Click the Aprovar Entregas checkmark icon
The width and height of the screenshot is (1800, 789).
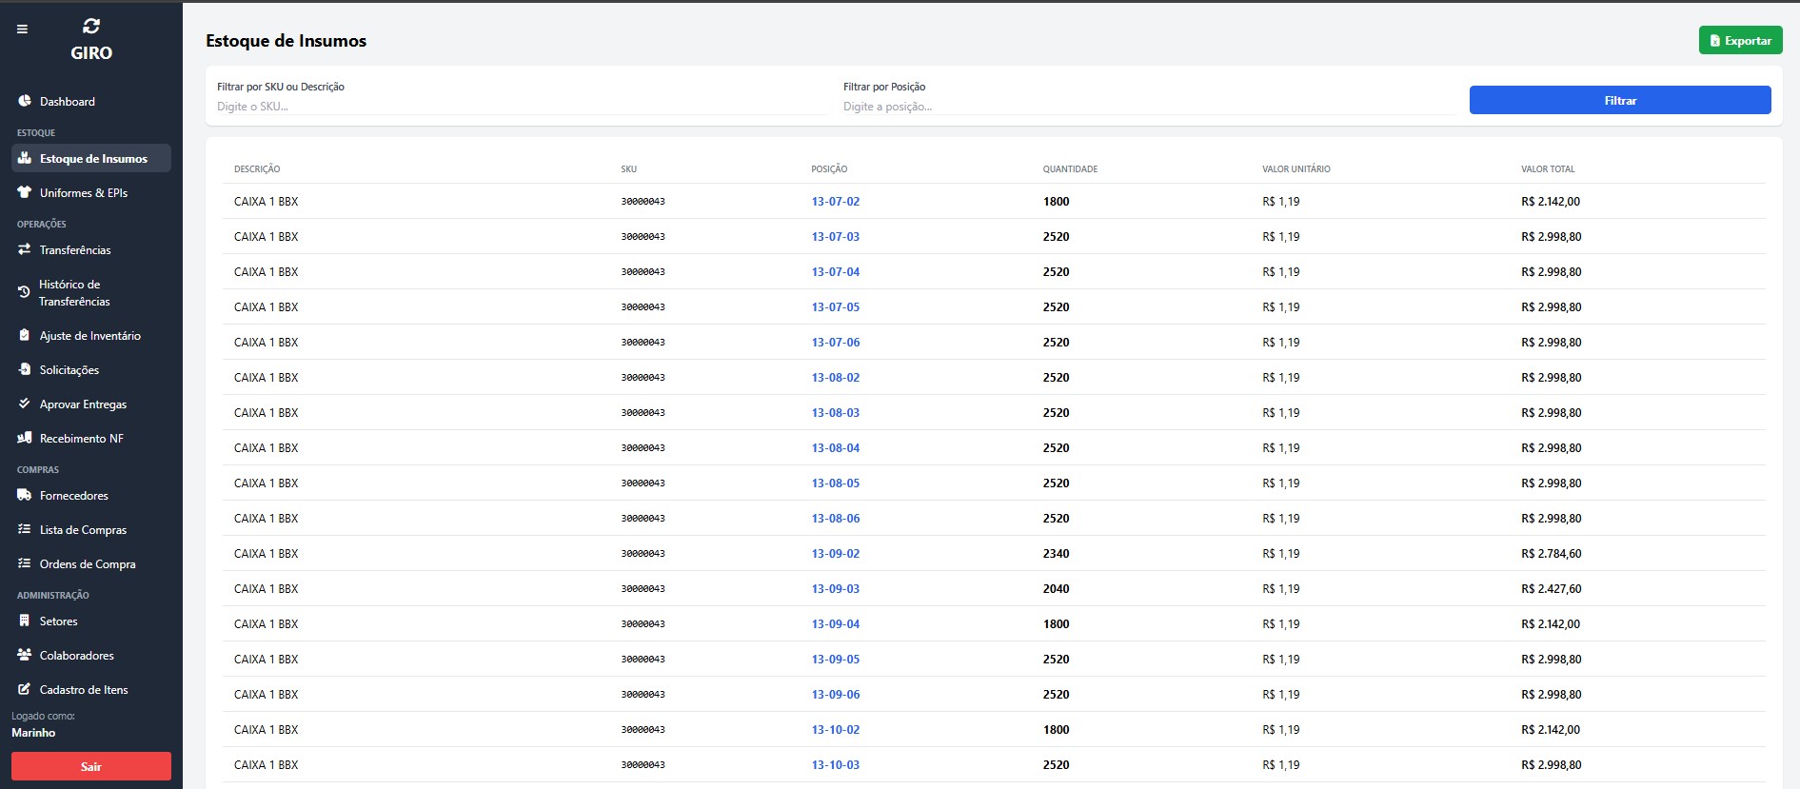pos(25,404)
